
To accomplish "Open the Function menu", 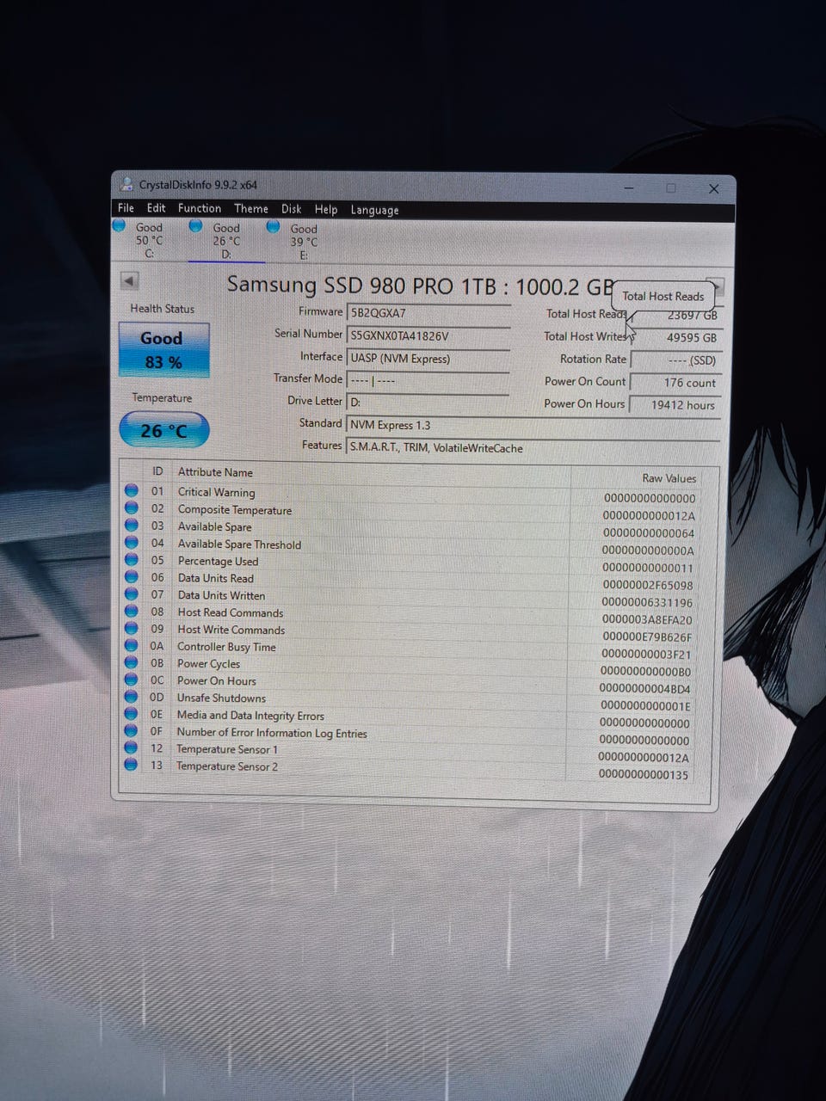I will [200, 208].
